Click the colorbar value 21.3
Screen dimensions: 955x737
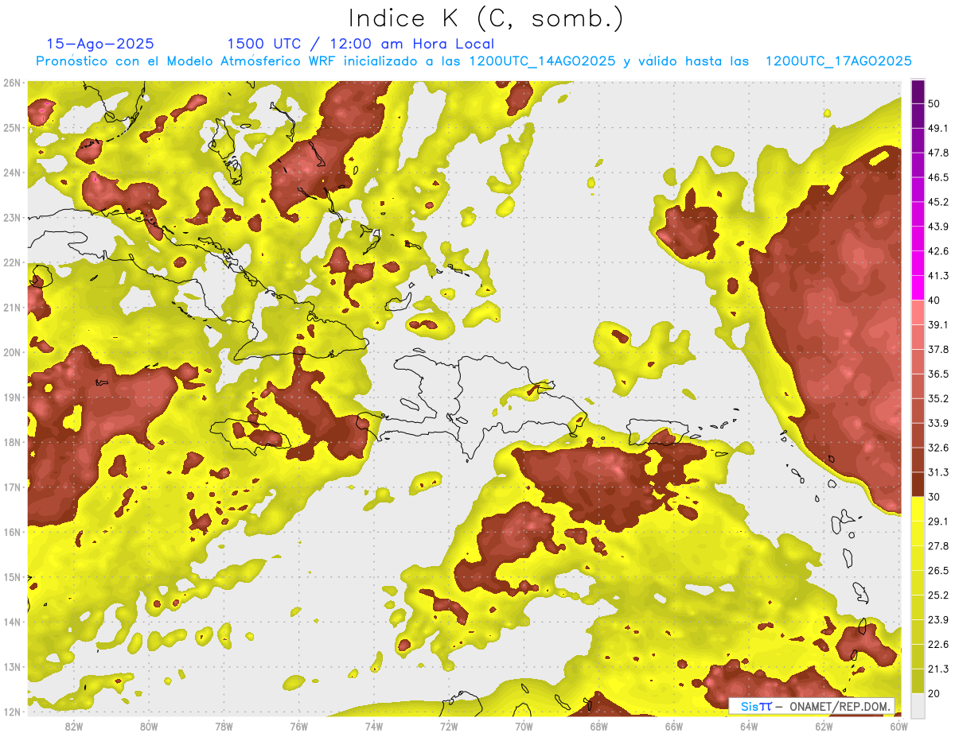pos(938,669)
